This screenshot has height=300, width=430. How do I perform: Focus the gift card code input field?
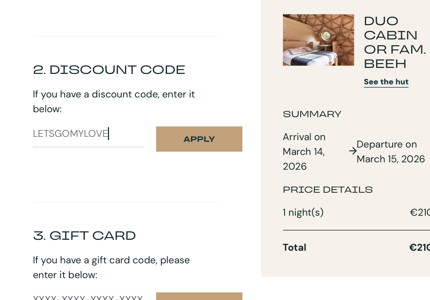(x=88, y=297)
